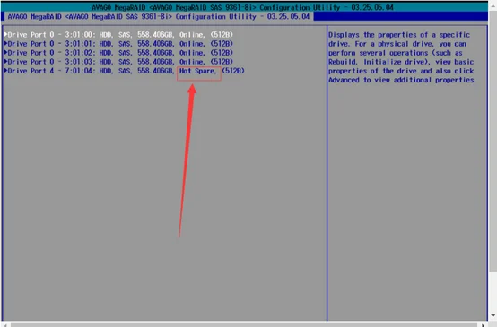Click the horizontal scrollbar track
Screen dimensions: 497x327
tap(244, 325)
